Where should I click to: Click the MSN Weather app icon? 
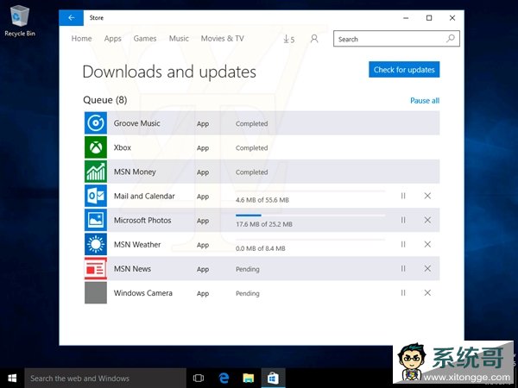[96, 244]
